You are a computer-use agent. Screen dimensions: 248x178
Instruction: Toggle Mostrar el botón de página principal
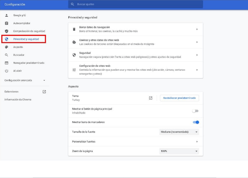[x=195, y=111]
